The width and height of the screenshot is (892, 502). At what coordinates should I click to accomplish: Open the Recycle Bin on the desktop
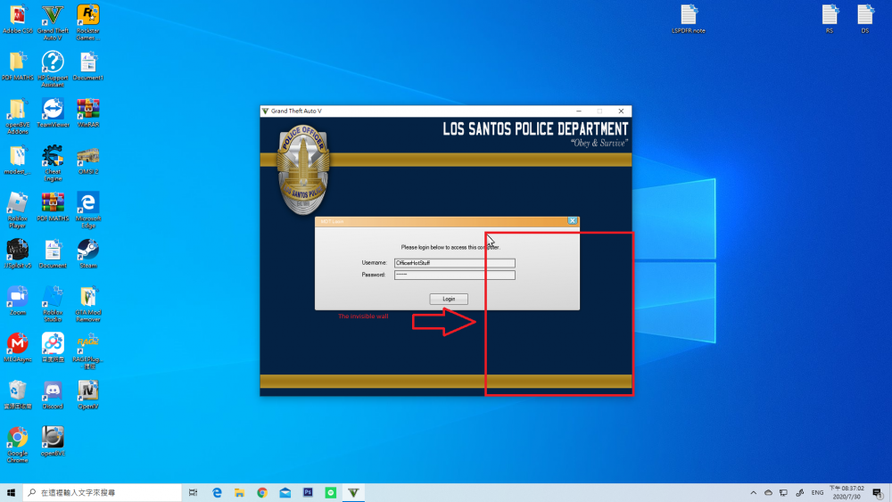point(18,395)
